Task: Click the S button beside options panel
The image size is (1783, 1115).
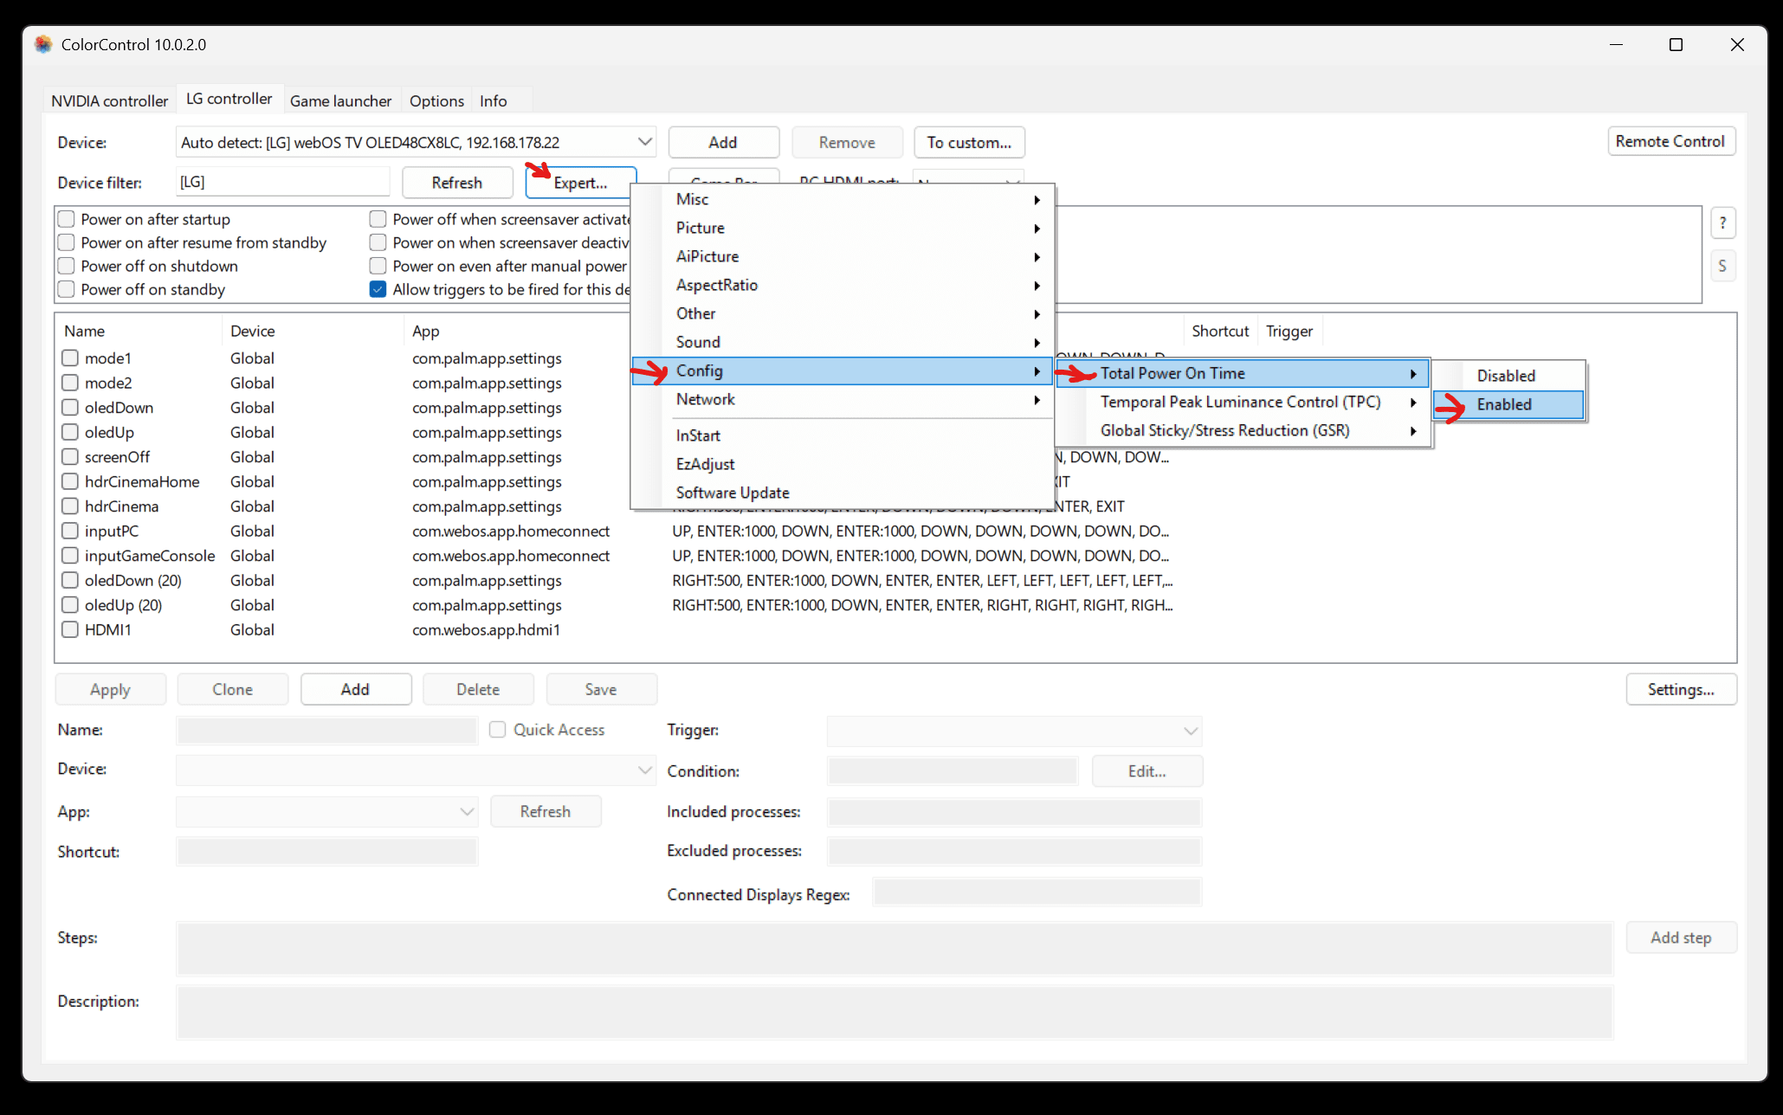Action: click(1722, 266)
